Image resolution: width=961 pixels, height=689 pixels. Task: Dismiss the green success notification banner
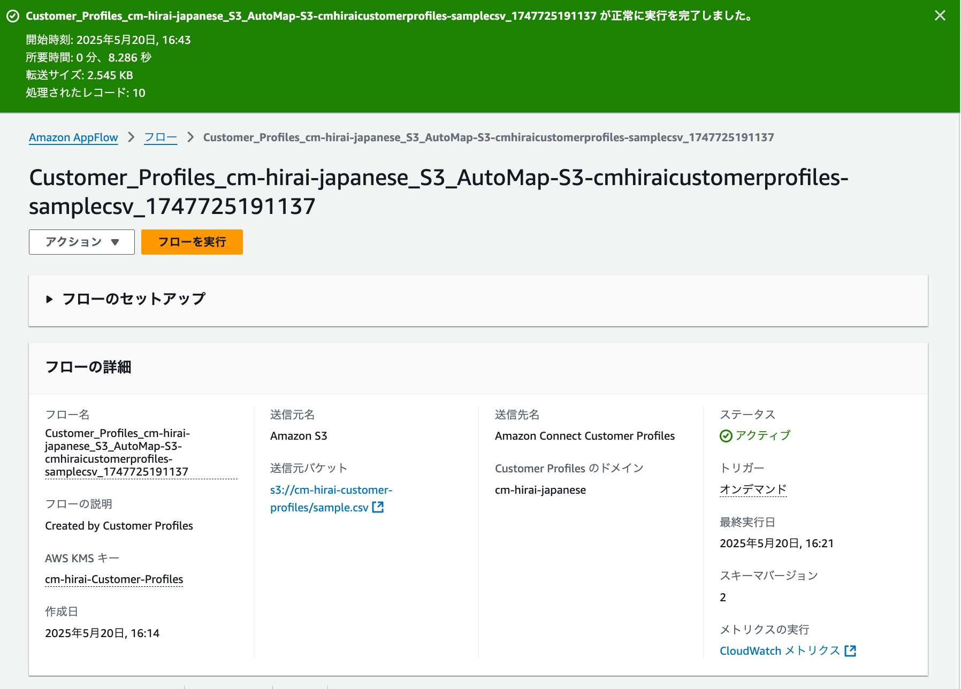point(940,16)
